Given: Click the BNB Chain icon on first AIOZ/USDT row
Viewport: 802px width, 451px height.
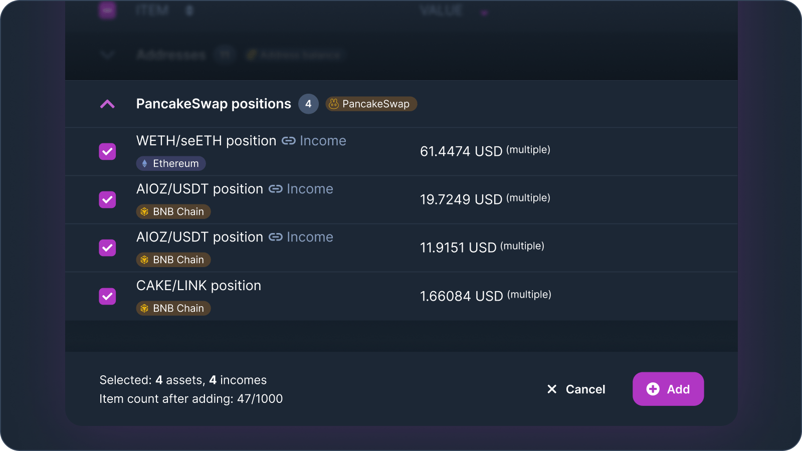Looking at the screenshot, I should tap(145, 211).
